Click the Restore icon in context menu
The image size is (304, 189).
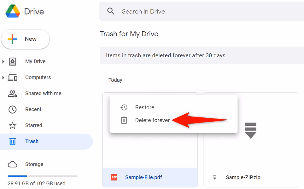(124, 107)
